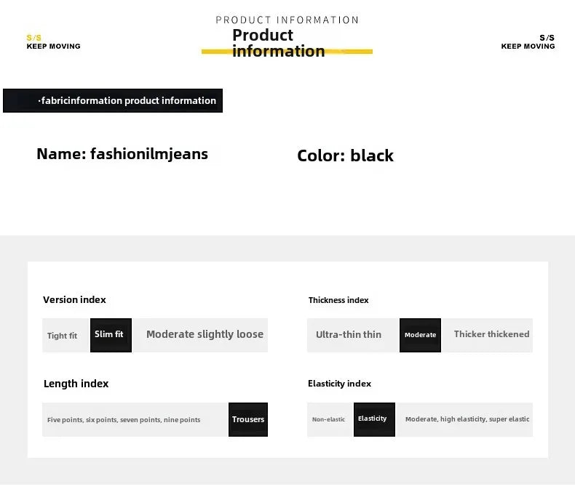Select the five to nine points length
The width and height of the screenshot is (575, 489).
coord(124,420)
